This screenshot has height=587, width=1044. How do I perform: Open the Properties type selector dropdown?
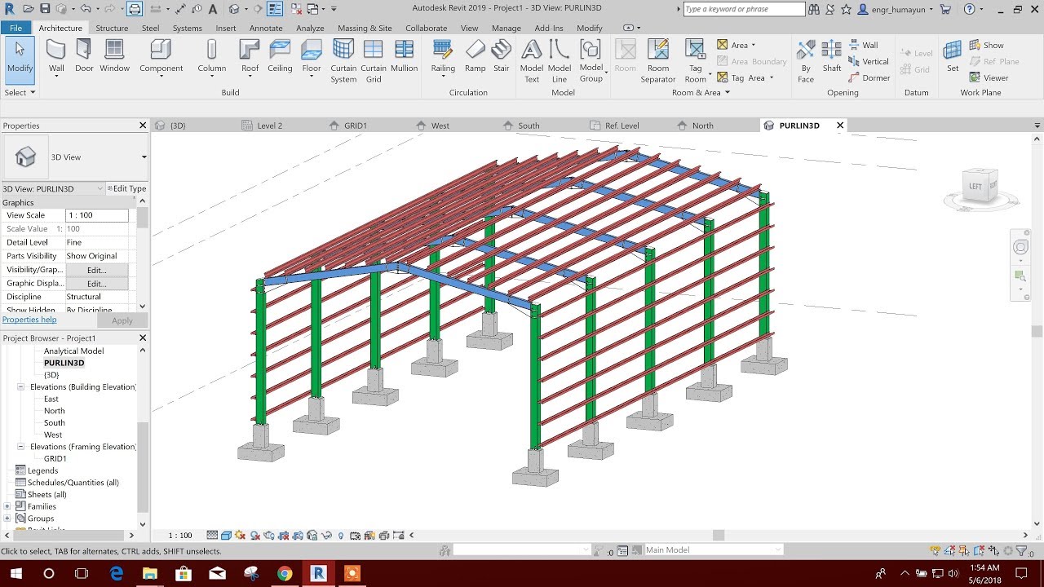coord(143,157)
